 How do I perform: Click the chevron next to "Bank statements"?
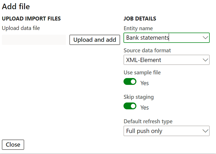205,38
